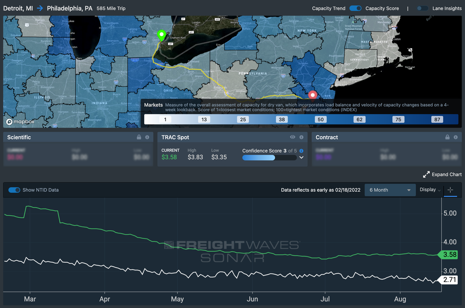
Task: Click green 3.58 chart value tag
Action: point(447,255)
